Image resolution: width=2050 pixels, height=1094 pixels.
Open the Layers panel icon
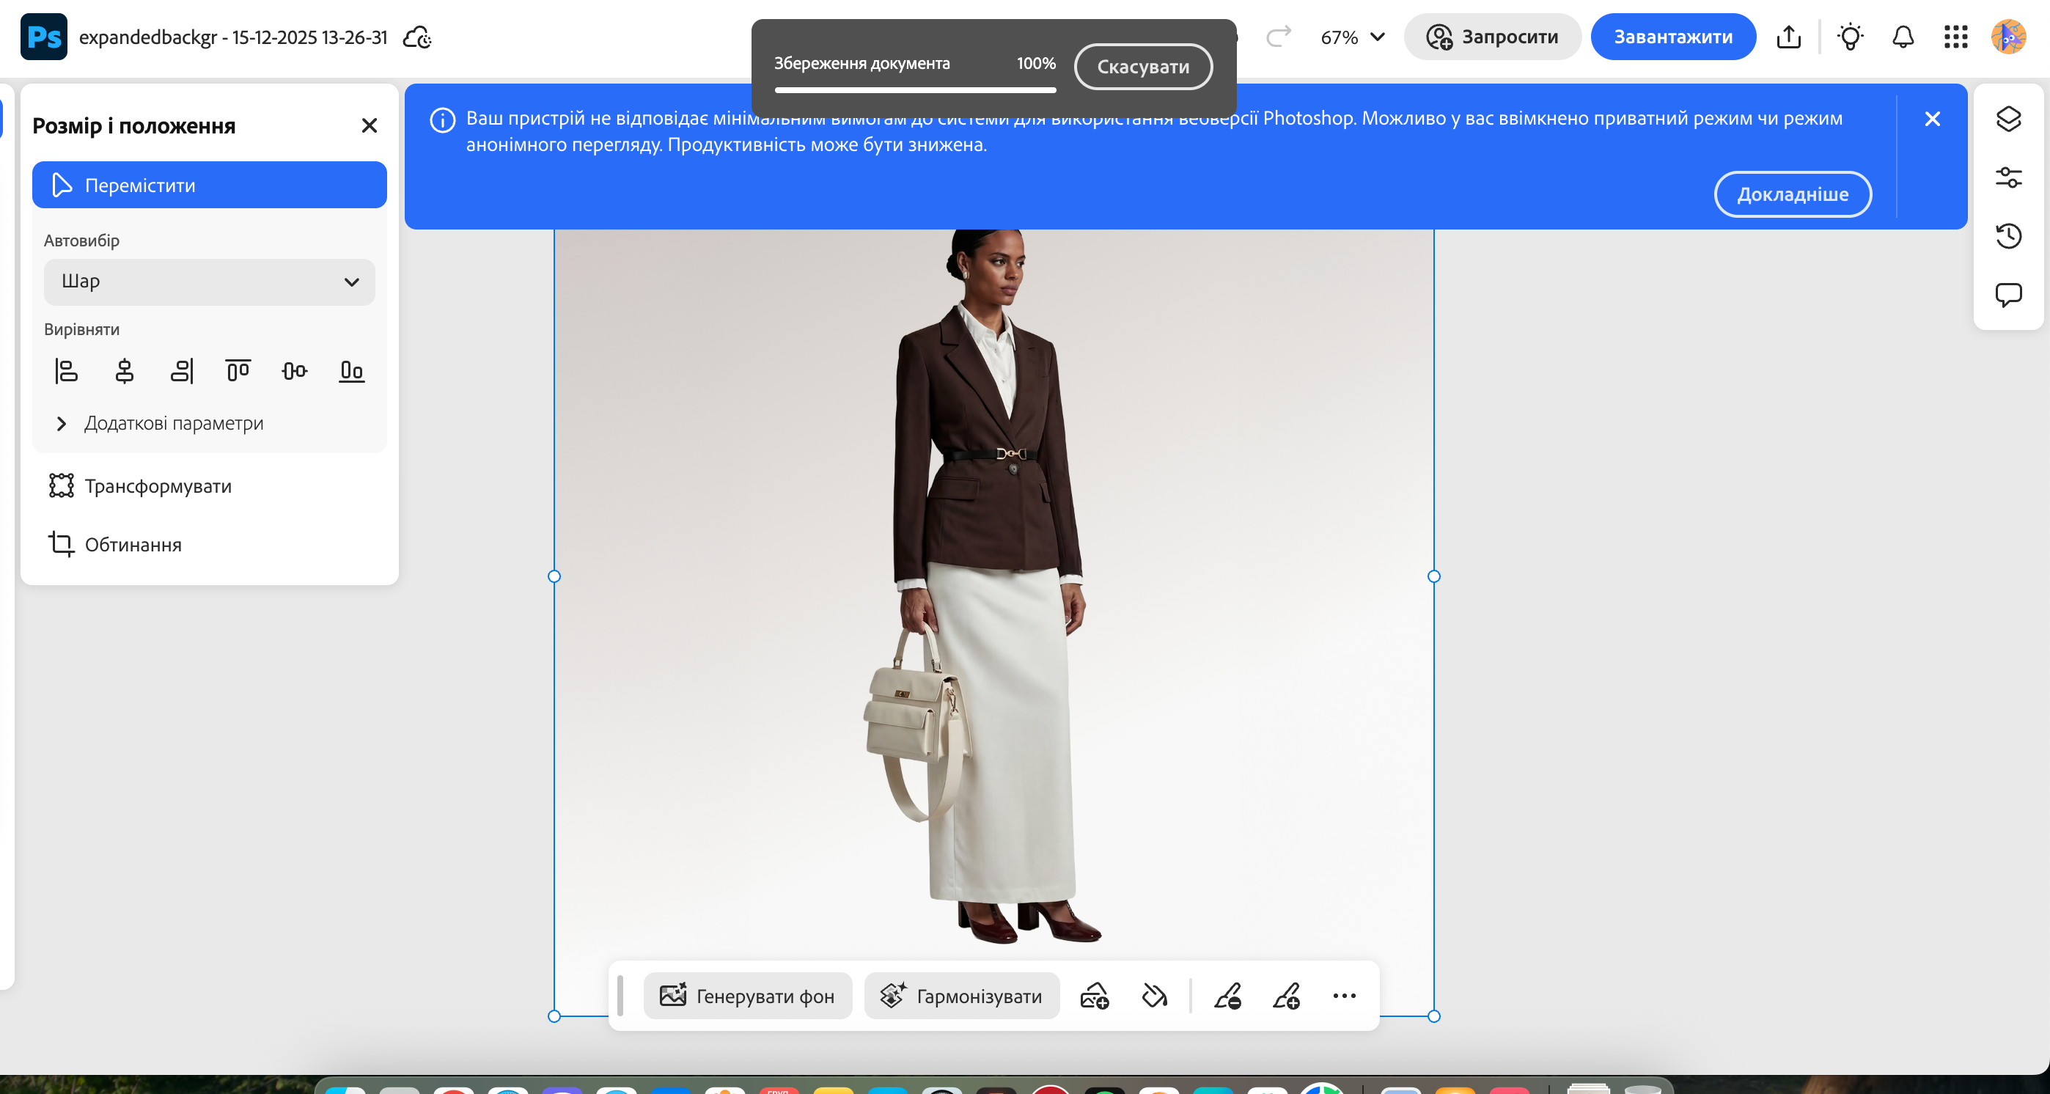click(2007, 119)
